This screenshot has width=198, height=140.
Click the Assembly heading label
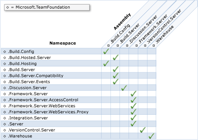click(x=122, y=22)
